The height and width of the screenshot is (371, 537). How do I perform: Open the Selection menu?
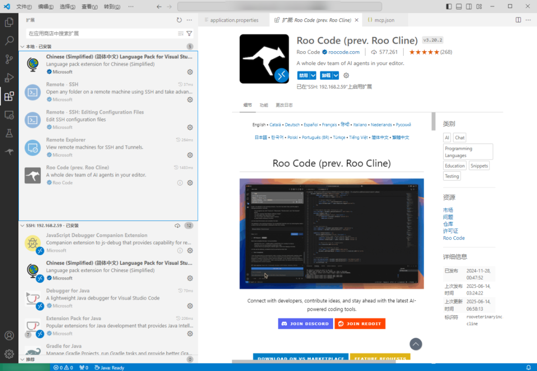point(68,6)
